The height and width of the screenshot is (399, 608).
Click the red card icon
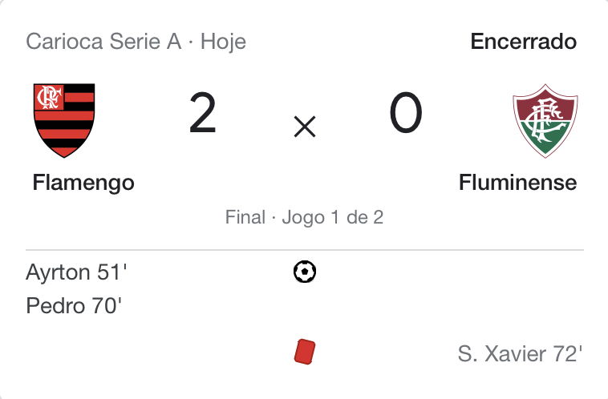click(x=305, y=352)
